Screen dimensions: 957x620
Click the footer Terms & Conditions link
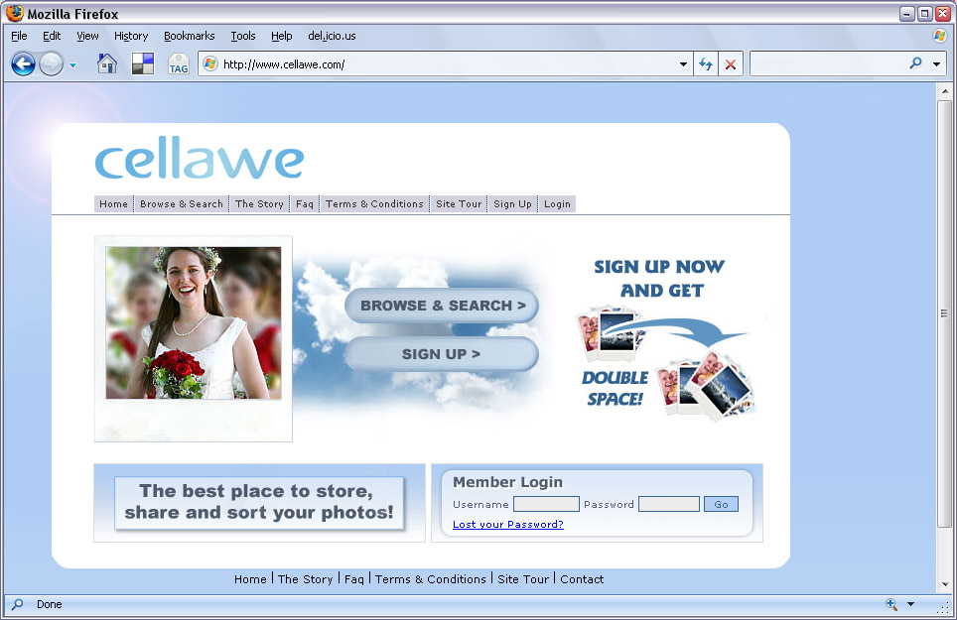click(x=430, y=579)
